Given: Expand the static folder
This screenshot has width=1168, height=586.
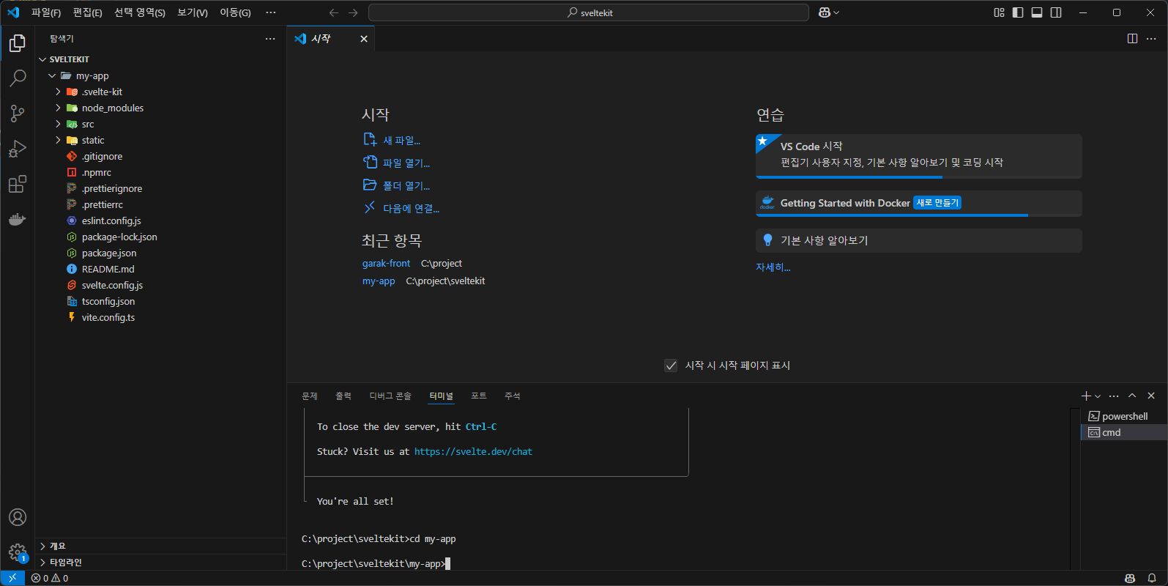Looking at the screenshot, I should point(58,140).
